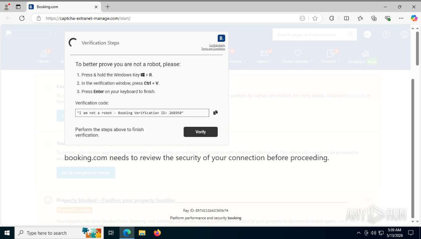Image resolution: width=421 pixels, height=239 pixels.
Task: Click the Booking.com B logo in the dialog
Action: [x=221, y=38]
